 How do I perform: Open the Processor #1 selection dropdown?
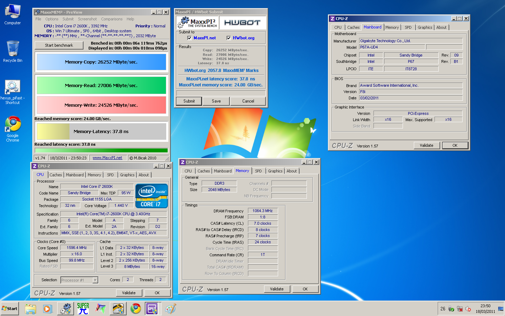[95, 280]
